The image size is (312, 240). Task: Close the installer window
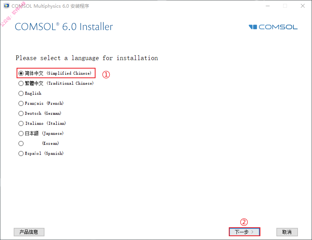[303, 6]
